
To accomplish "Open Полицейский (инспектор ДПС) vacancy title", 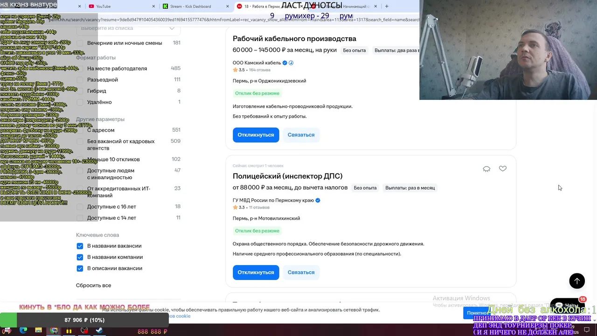I will tap(288, 176).
